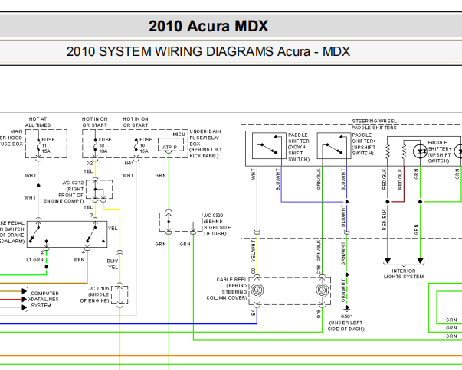Click the "UNDER-DASH FUSE/RELAY BOX" description text
The image size is (462, 370).
click(205, 144)
